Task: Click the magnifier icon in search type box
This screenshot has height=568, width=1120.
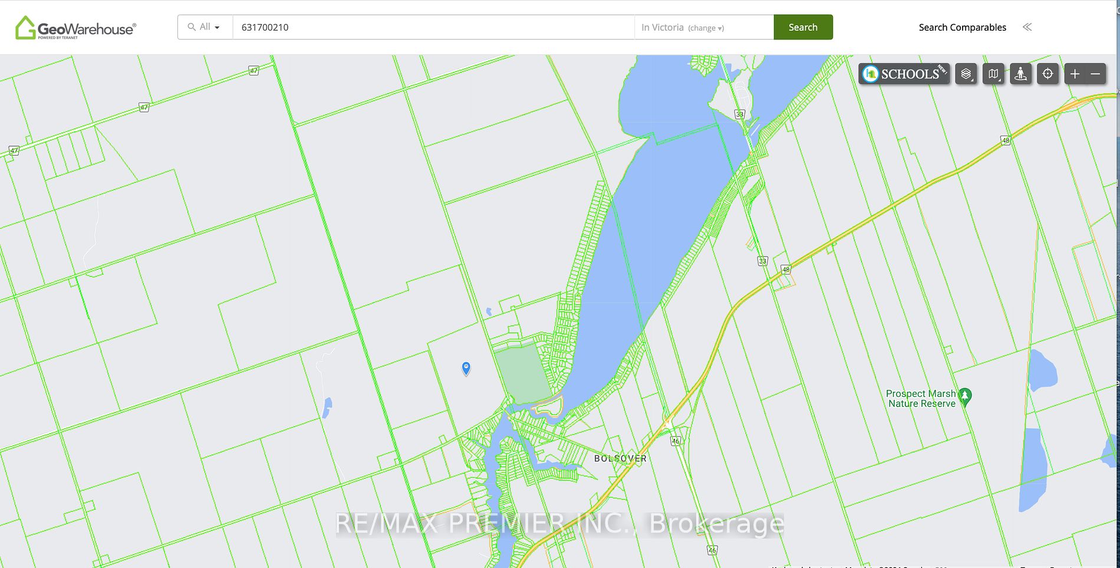Action: click(x=192, y=27)
